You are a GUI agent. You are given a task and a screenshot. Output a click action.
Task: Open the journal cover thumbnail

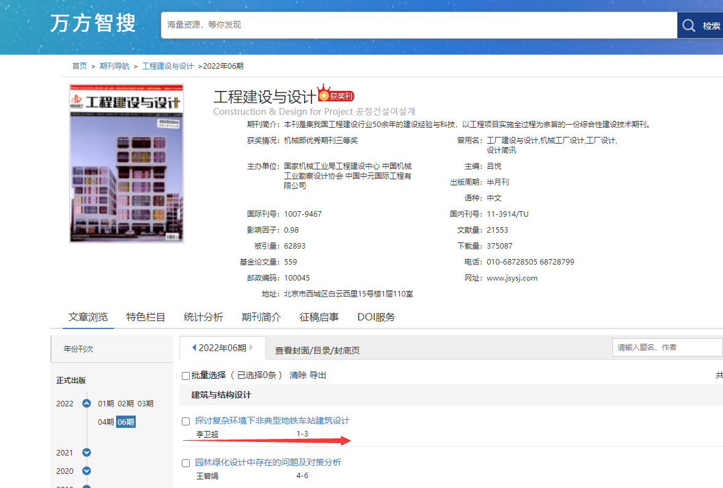(127, 163)
